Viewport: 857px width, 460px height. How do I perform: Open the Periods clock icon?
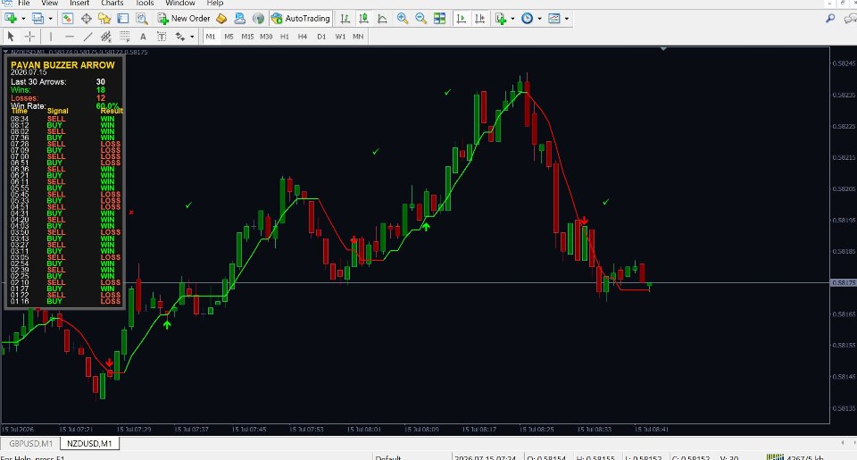tap(527, 18)
